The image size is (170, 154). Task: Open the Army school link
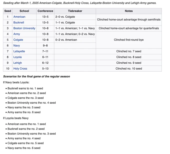(16, 34)
